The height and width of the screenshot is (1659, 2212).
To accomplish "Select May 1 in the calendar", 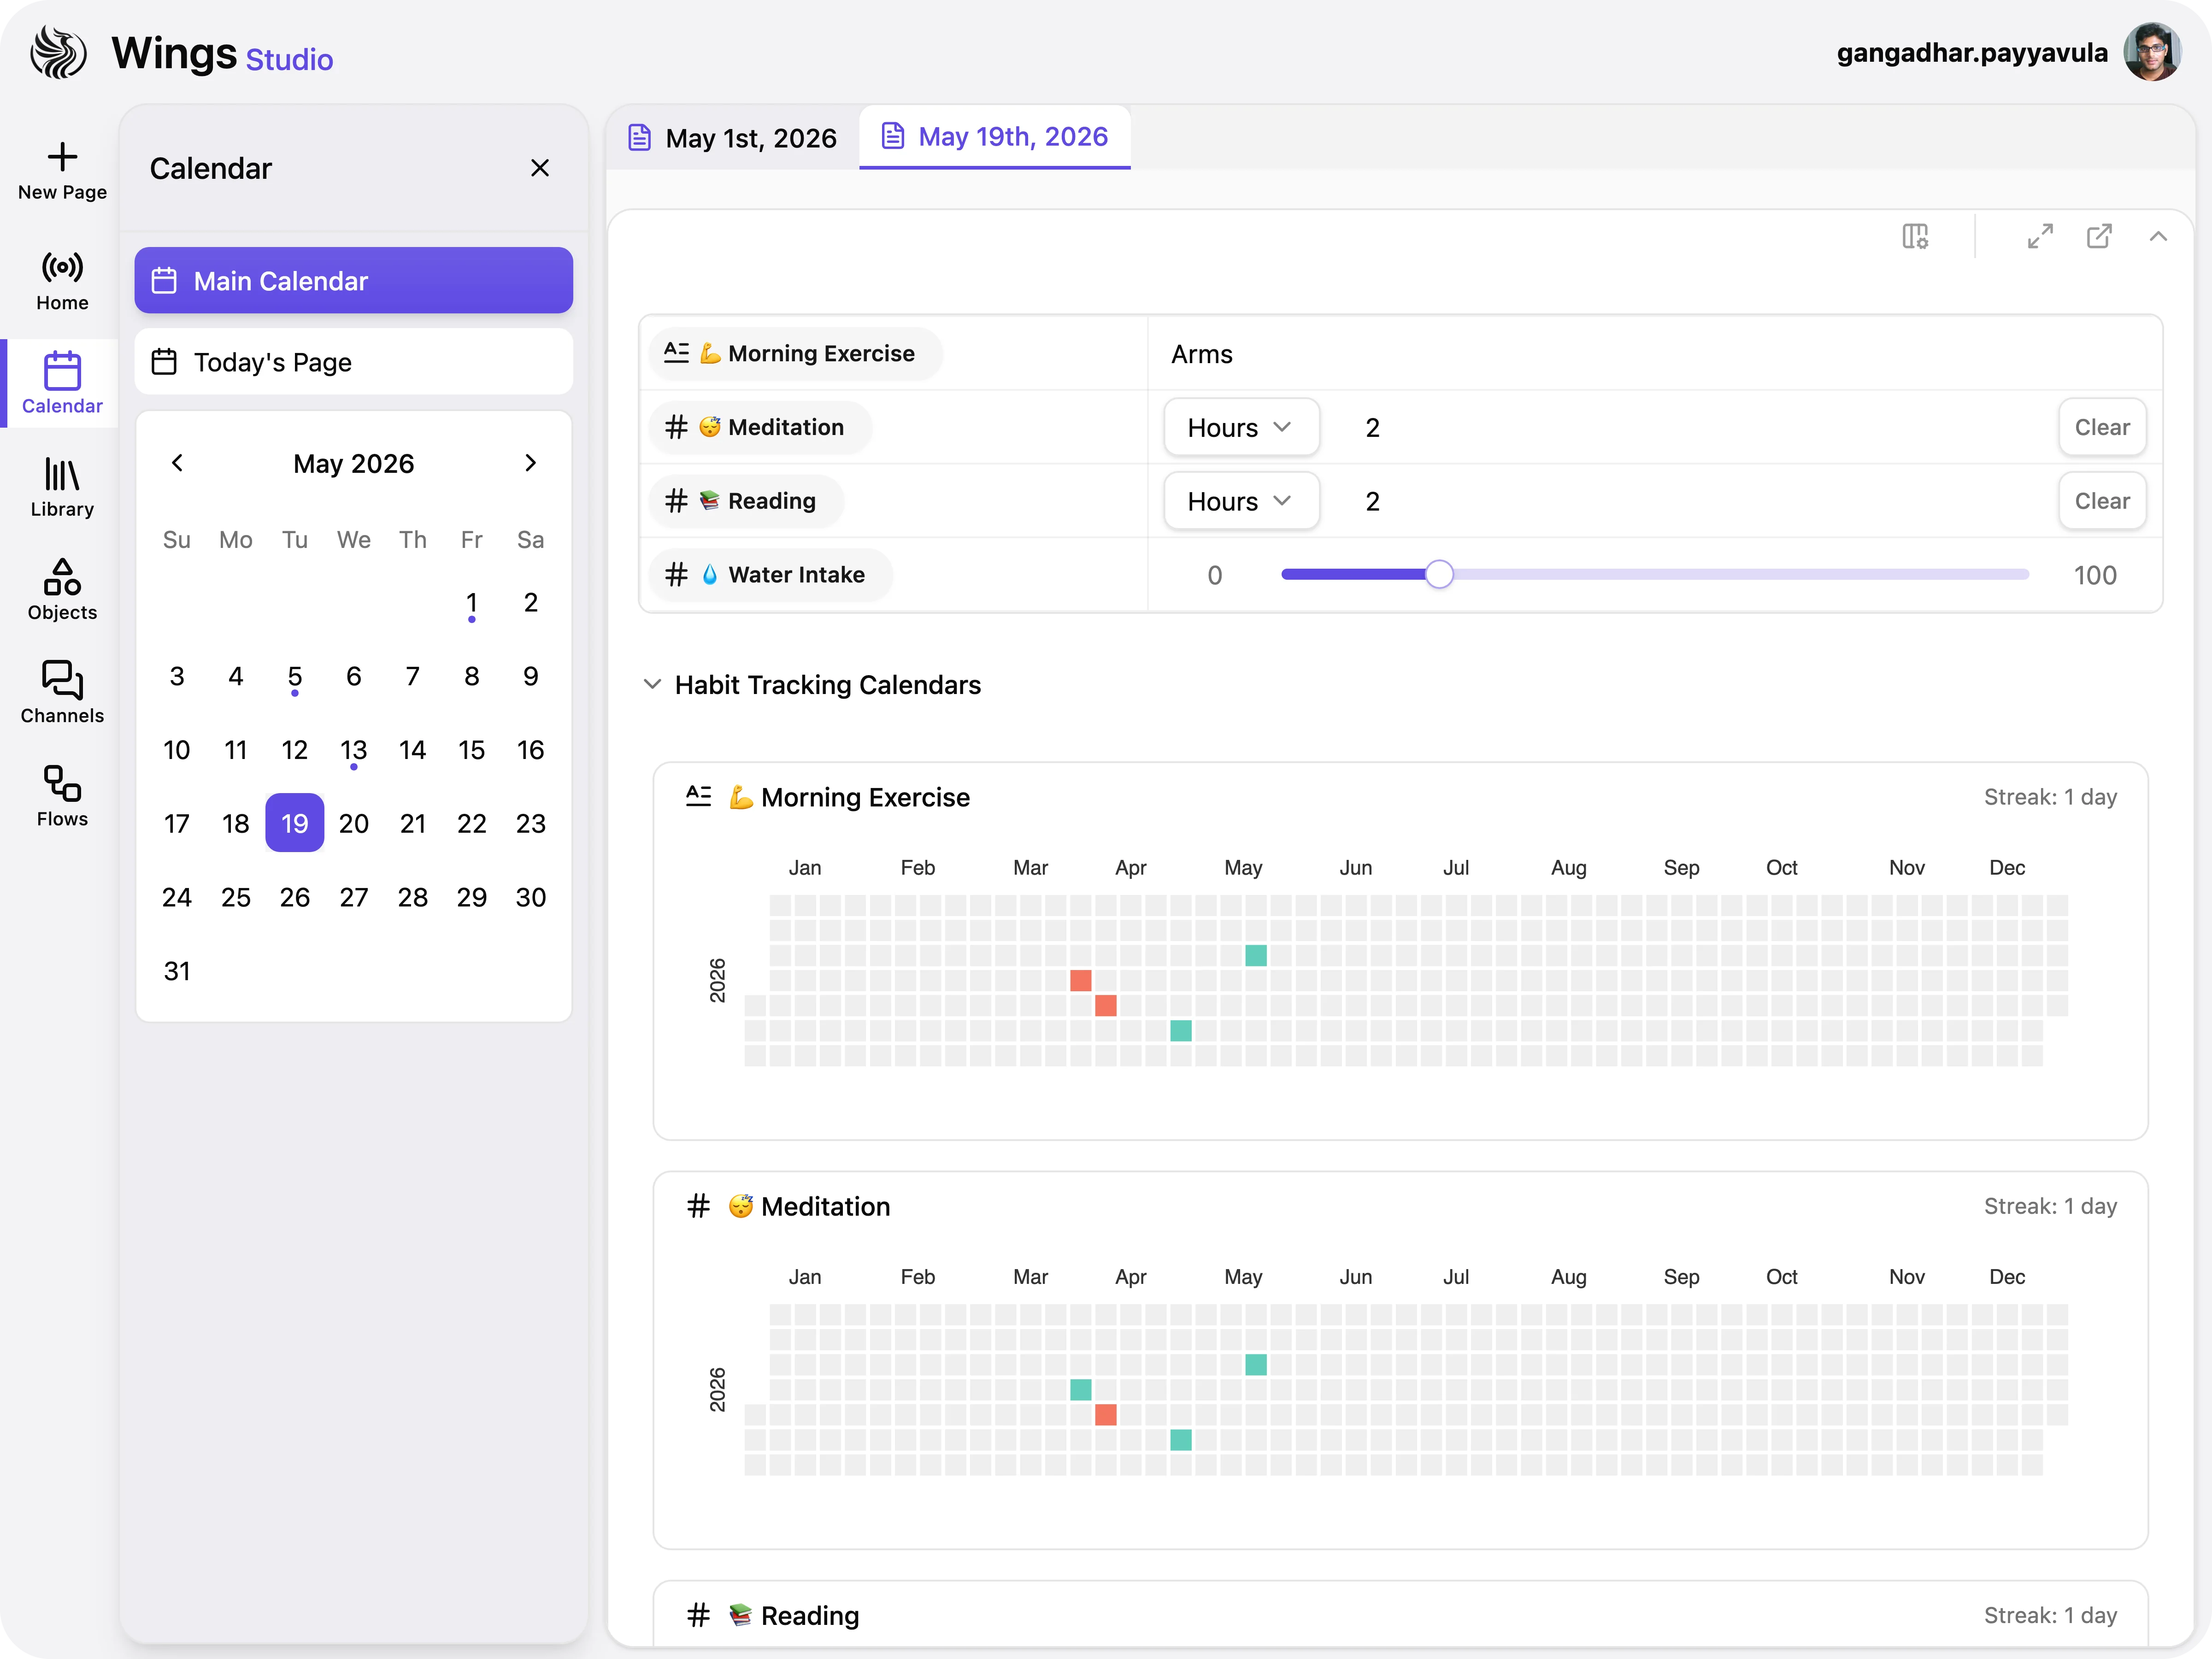I will (x=472, y=603).
